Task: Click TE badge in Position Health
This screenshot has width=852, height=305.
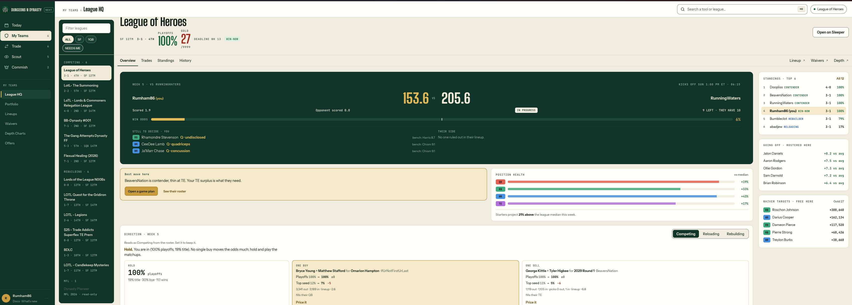Action: (500, 204)
